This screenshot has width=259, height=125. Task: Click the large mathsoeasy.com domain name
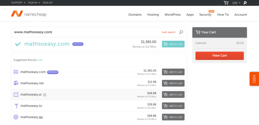[47, 44]
